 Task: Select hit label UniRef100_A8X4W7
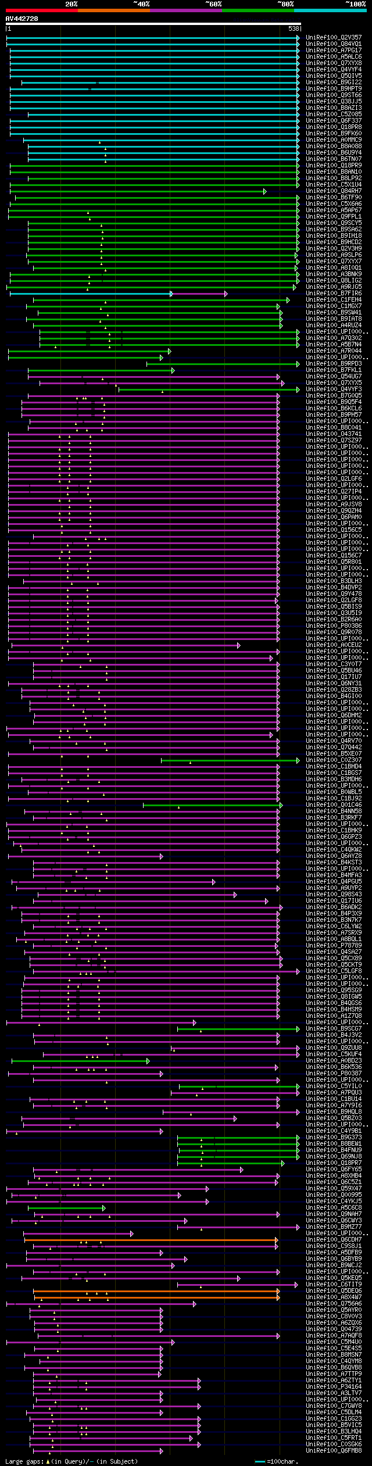point(334,1297)
